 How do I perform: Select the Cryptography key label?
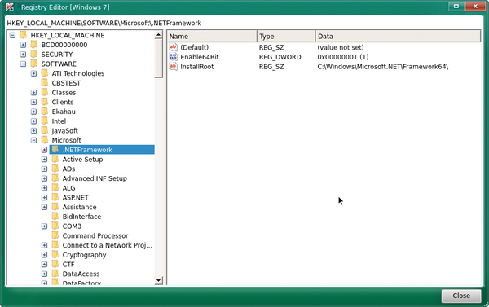[84, 255]
